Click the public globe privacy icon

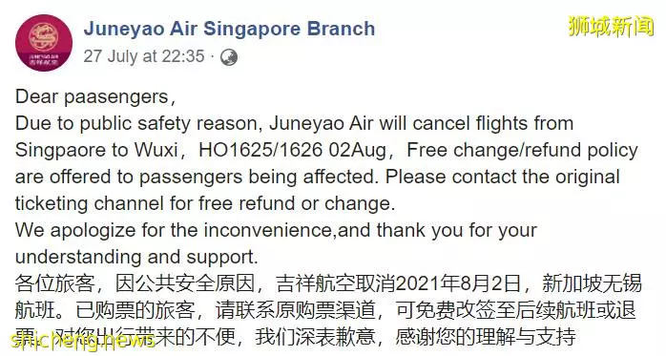[229, 57]
